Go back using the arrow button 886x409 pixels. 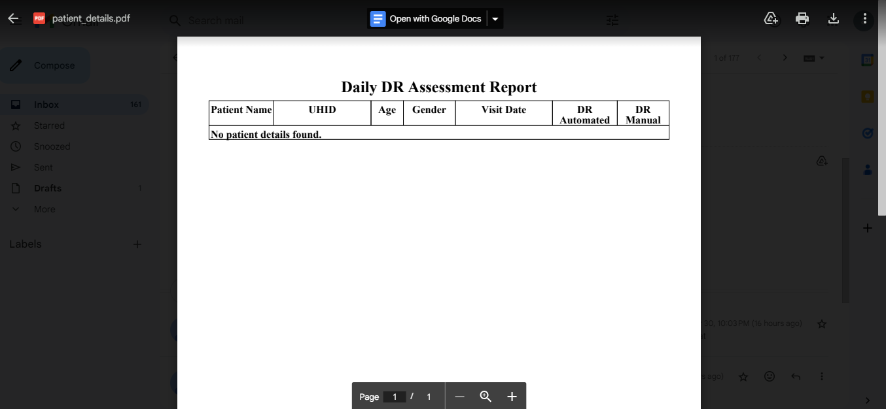click(x=13, y=18)
